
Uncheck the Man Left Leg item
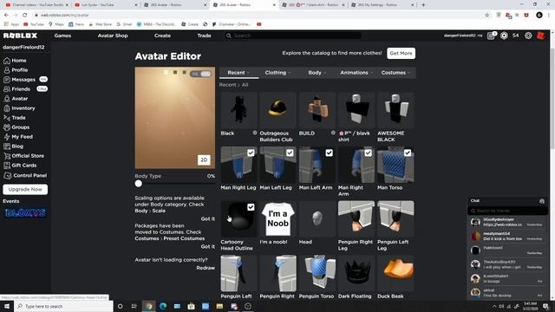pyautogui.click(x=290, y=153)
